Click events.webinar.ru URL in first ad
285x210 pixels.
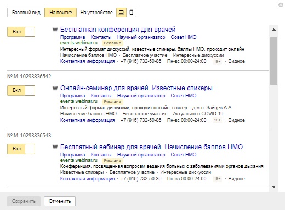79,43
